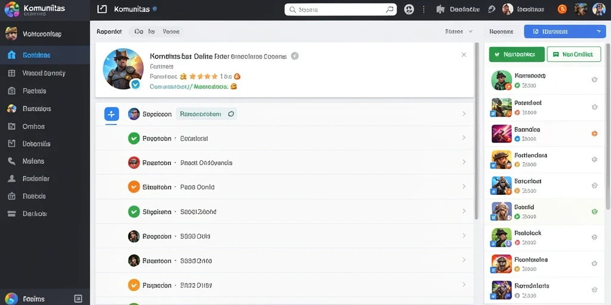Click the phone icon in the left sidebar
The height and width of the screenshot is (305, 611).
click(12, 161)
